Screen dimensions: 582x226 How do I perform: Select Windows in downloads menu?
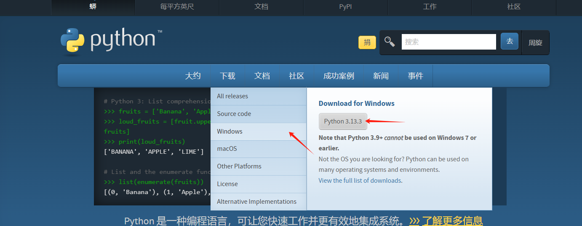[x=259, y=131]
